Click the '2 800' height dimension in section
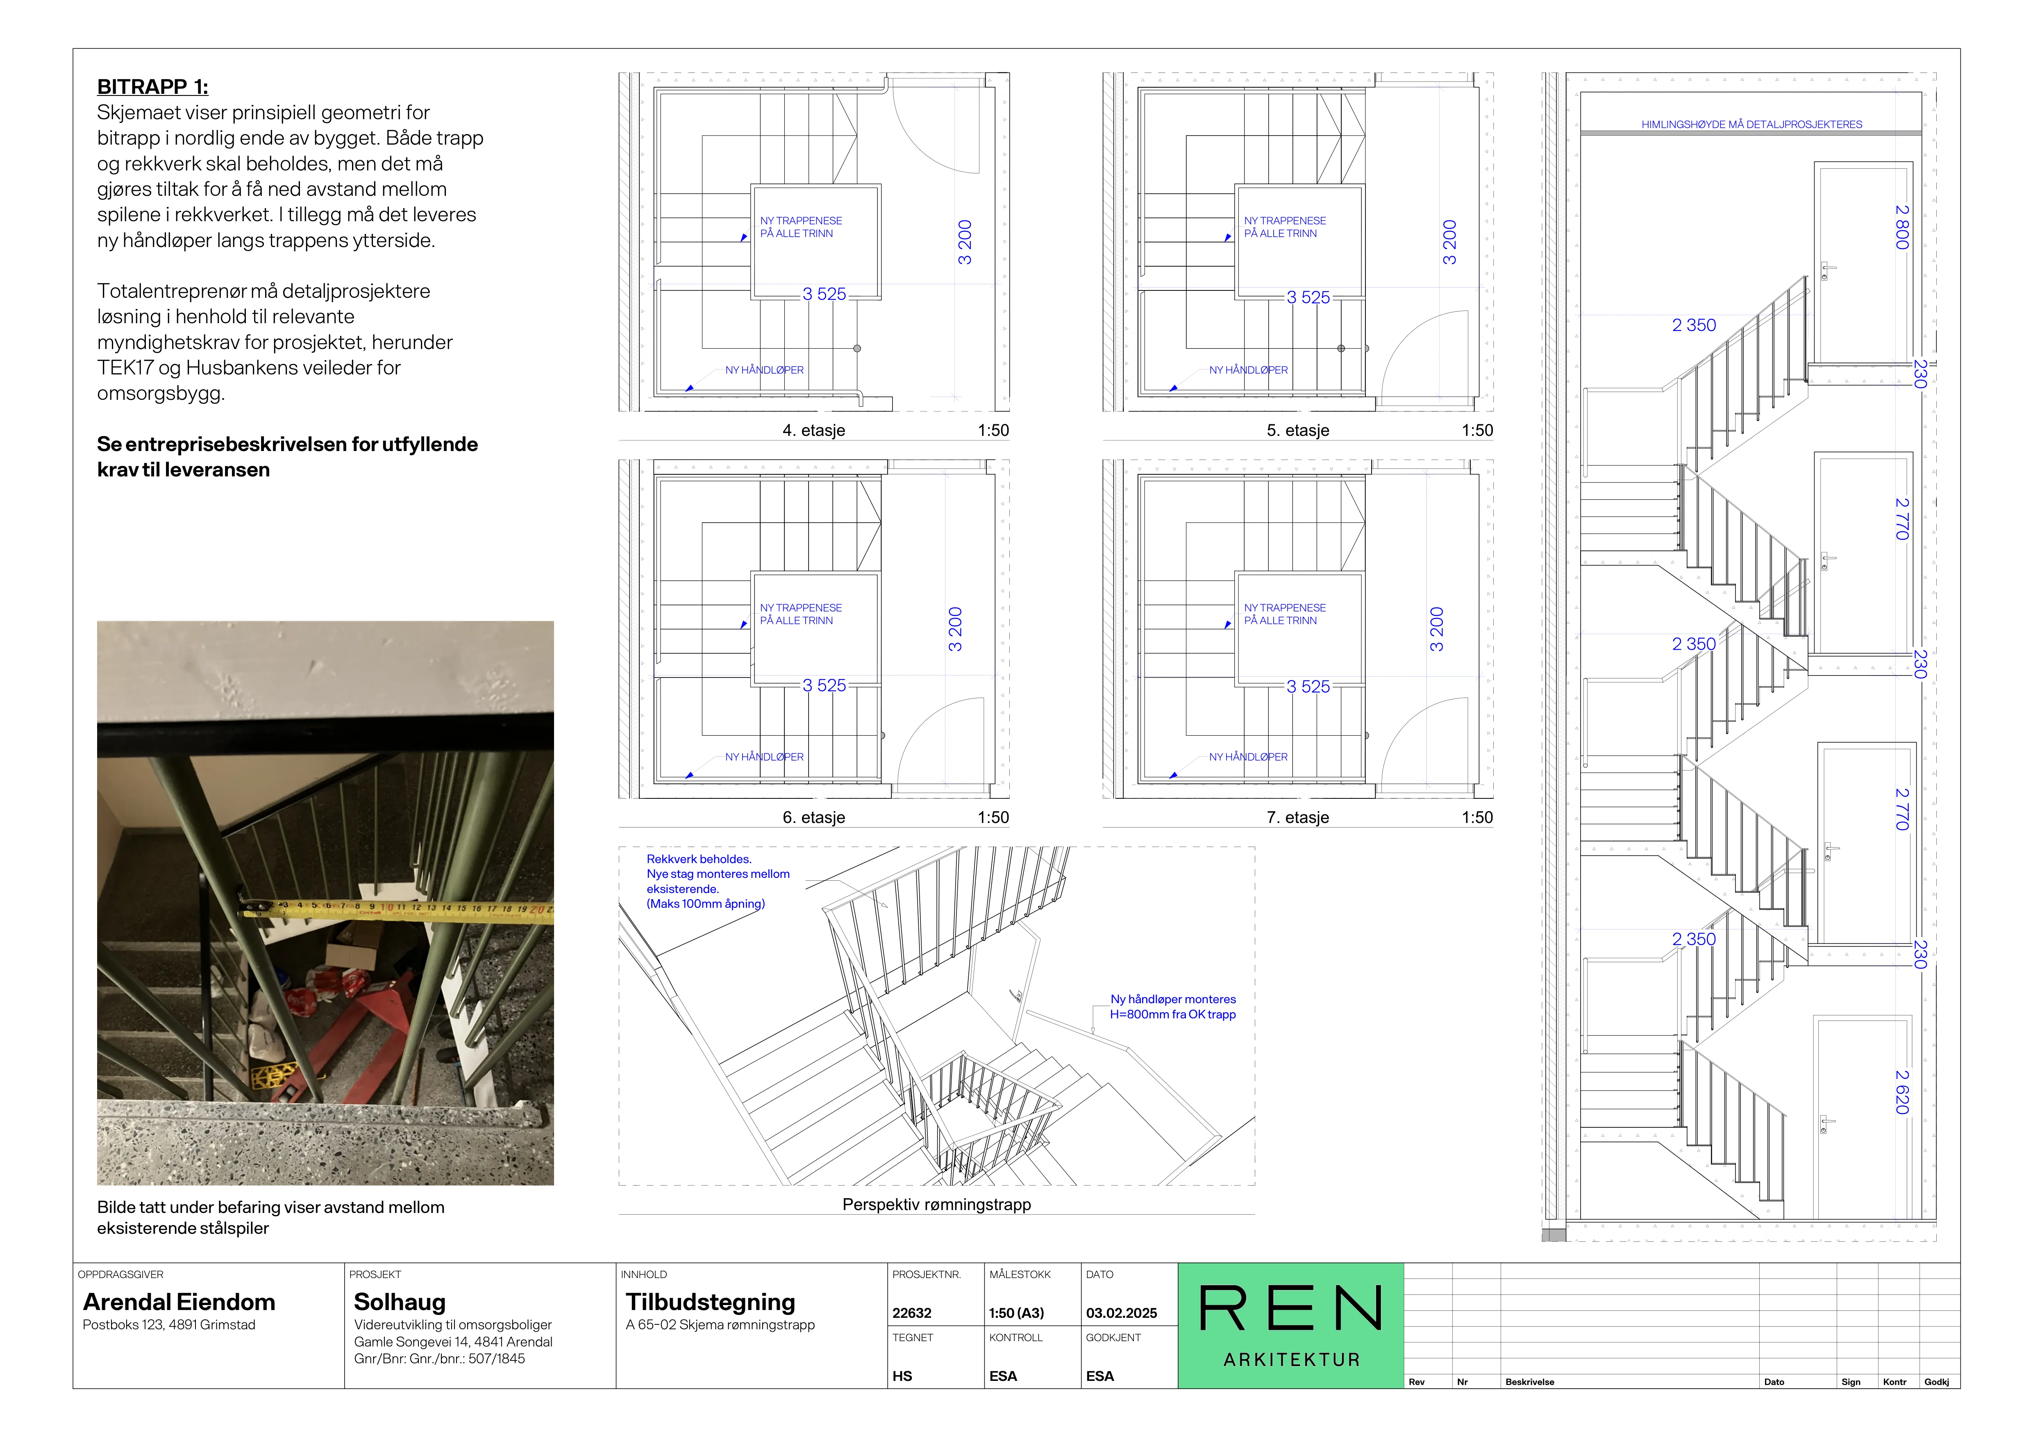This screenshot has width=2033, height=1437. point(1901,227)
